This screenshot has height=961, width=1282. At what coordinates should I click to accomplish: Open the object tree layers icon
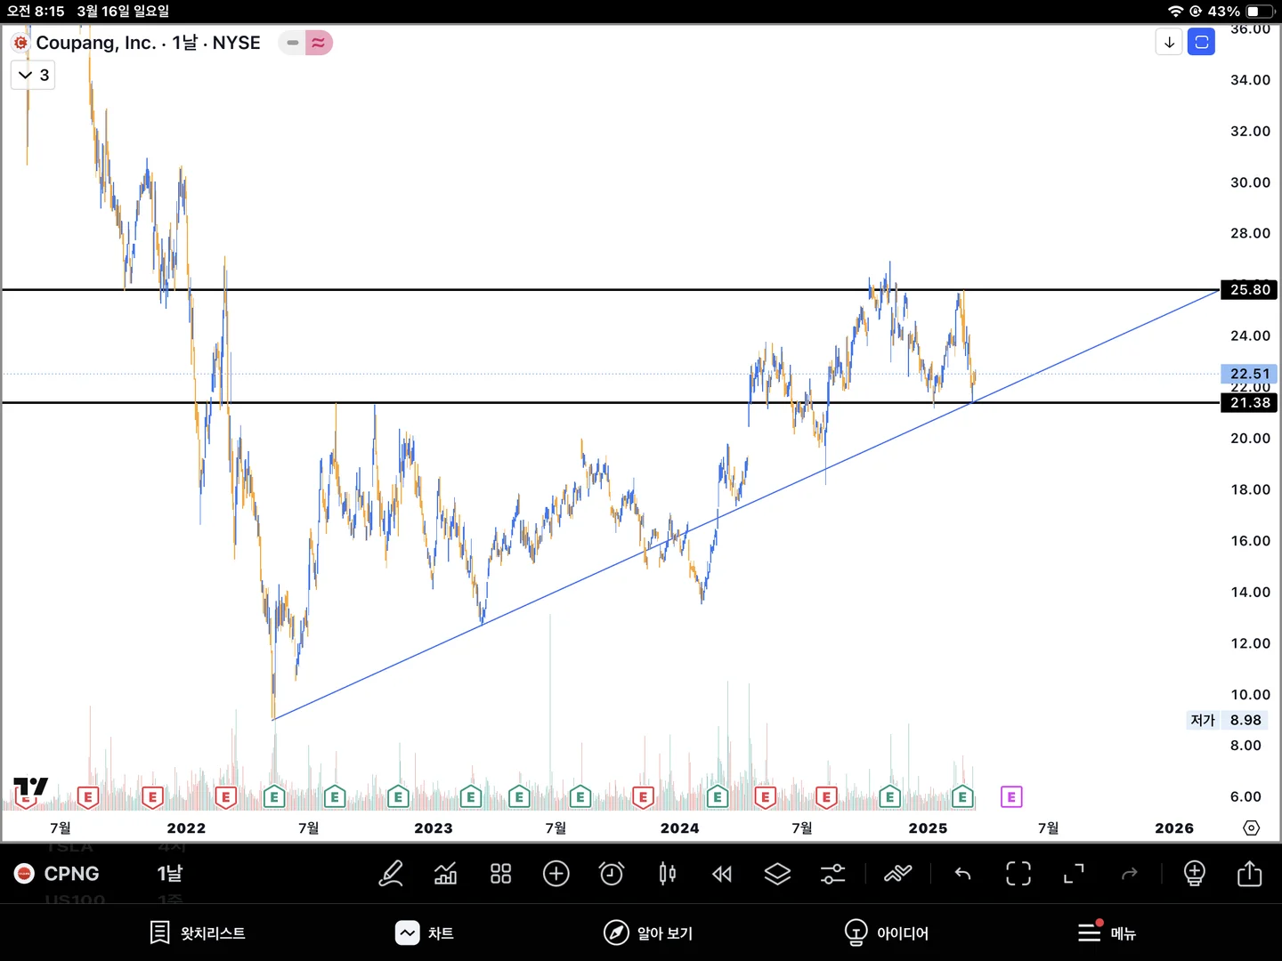click(777, 874)
